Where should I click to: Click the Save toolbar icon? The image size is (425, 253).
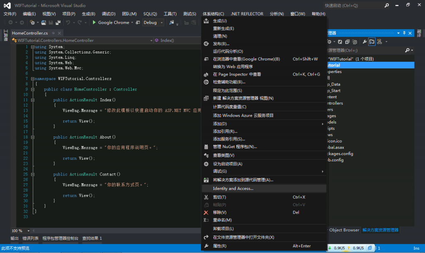[x=51, y=22]
